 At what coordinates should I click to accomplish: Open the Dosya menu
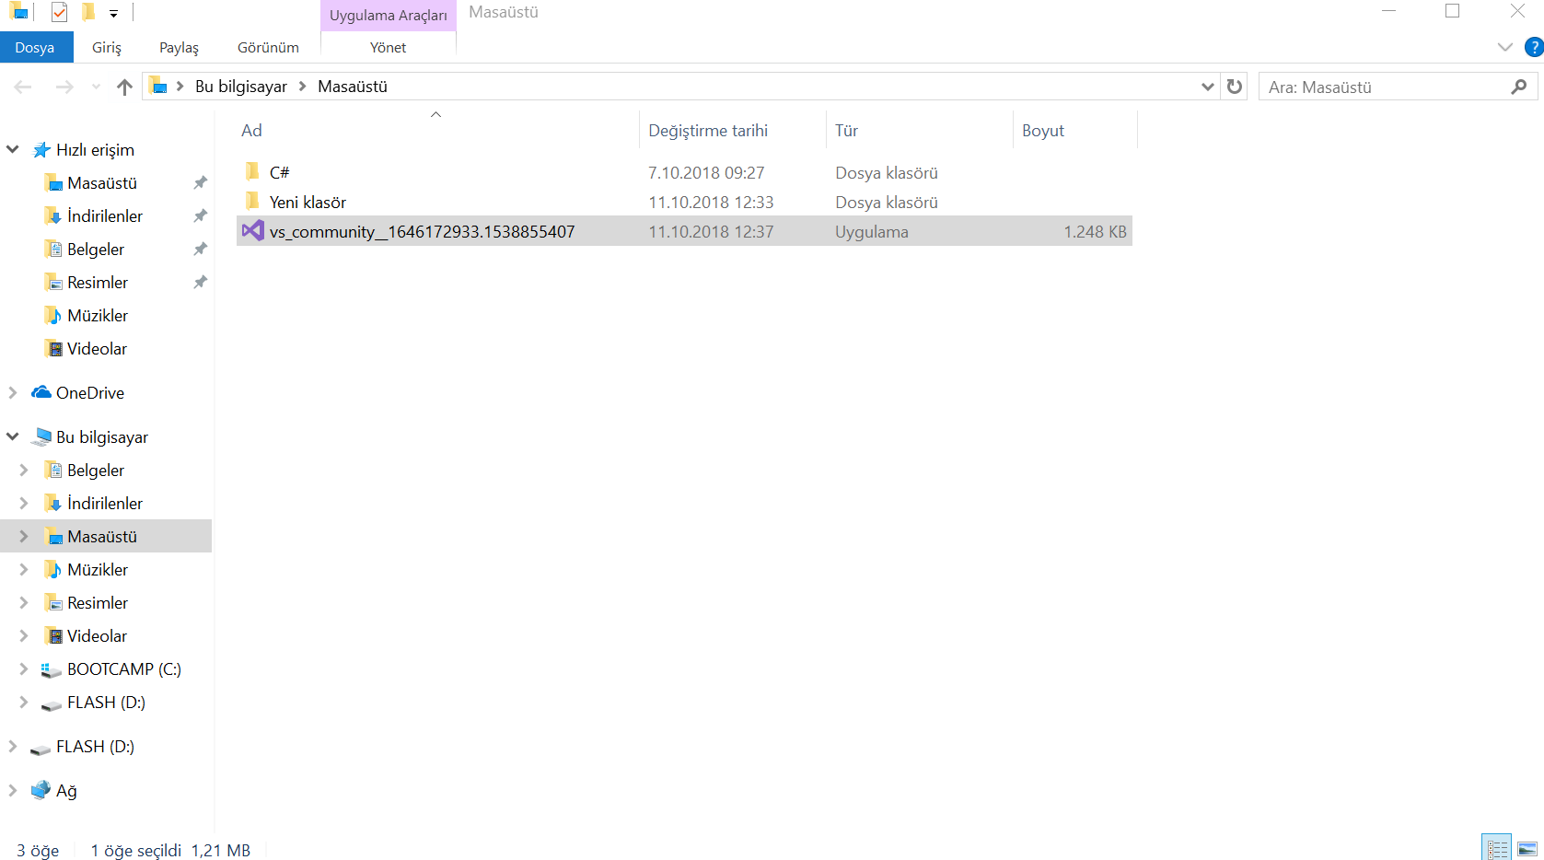click(35, 48)
